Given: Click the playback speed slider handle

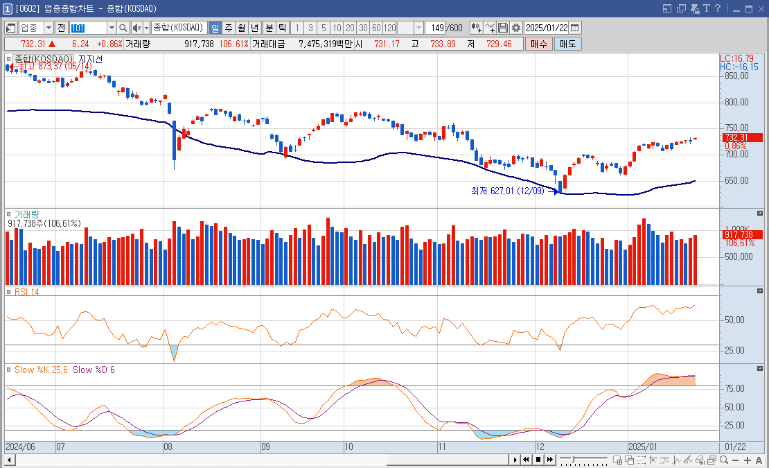Looking at the screenshot, I should [573, 459].
